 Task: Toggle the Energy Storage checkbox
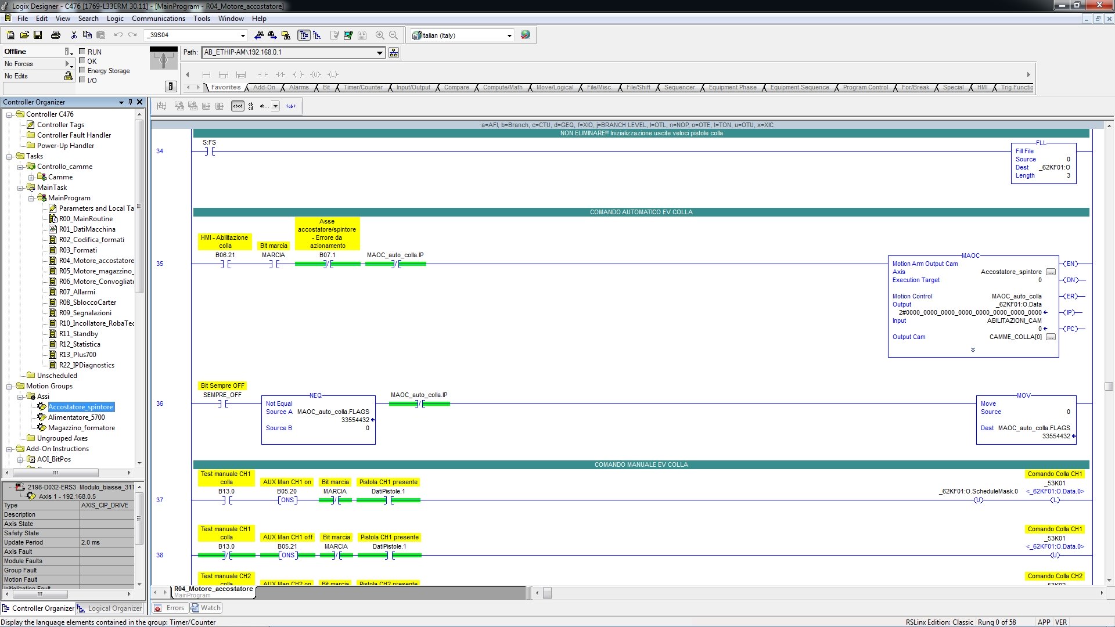point(82,70)
